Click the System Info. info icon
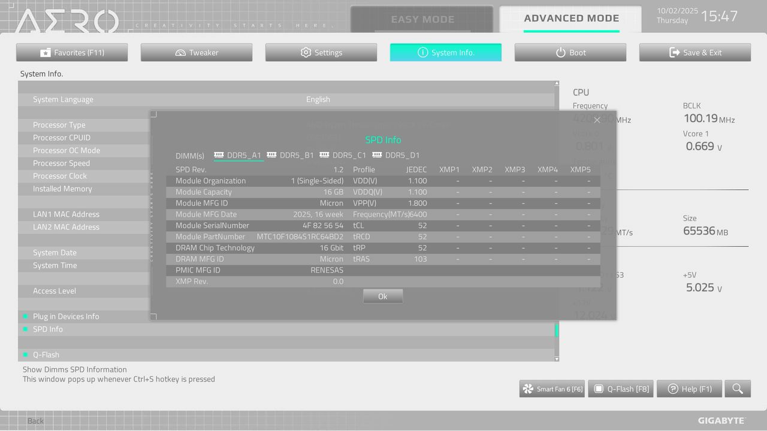The height and width of the screenshot is (431, 767). click(x=424, y=52)
